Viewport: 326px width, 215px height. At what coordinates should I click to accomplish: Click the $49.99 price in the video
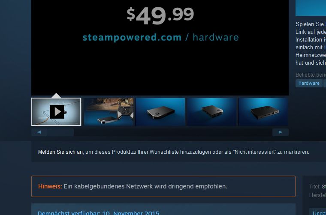[x=160, y=15]
